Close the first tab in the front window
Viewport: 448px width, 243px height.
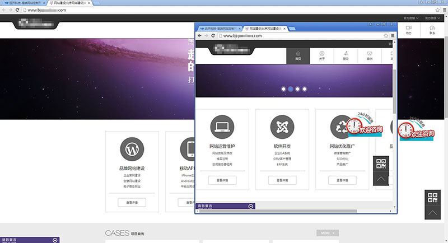coord(240,29)
